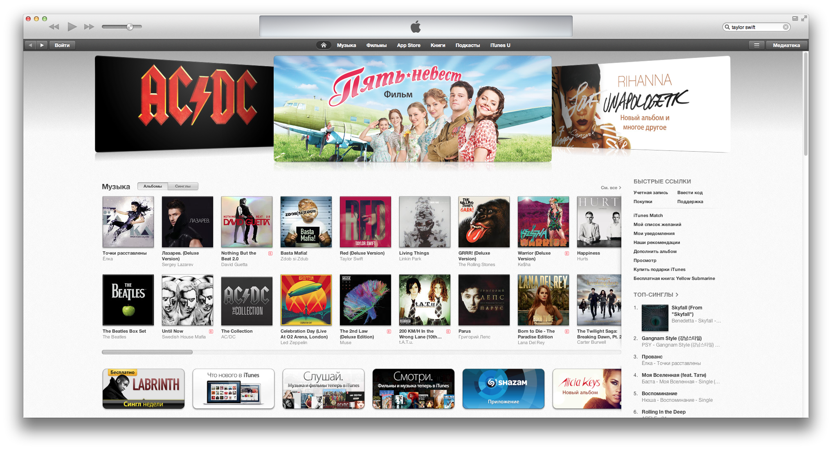This screenshot has height=450, width=832.
Task: Click the Войти button to sign in
Action: tap(63, 44)
